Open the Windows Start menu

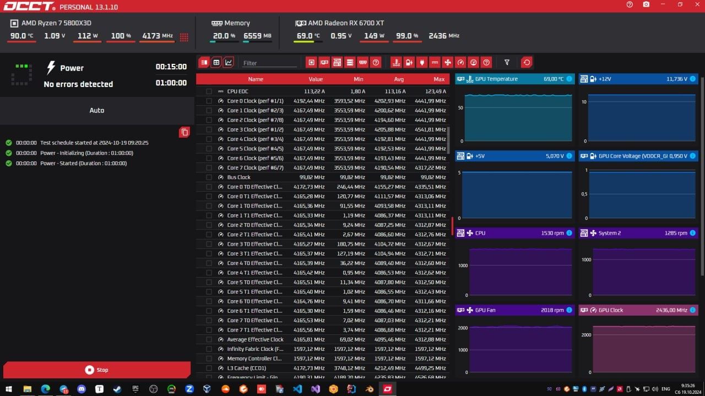point(9,389)
